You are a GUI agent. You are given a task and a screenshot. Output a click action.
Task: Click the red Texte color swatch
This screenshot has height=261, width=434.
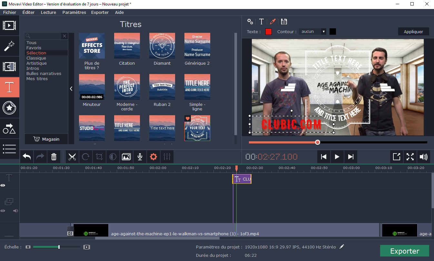269,32
